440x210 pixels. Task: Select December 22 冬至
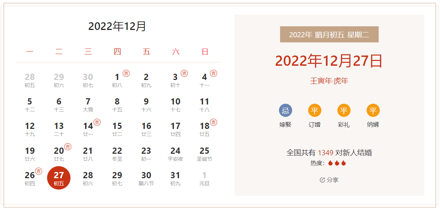click(x=117, y=154)
